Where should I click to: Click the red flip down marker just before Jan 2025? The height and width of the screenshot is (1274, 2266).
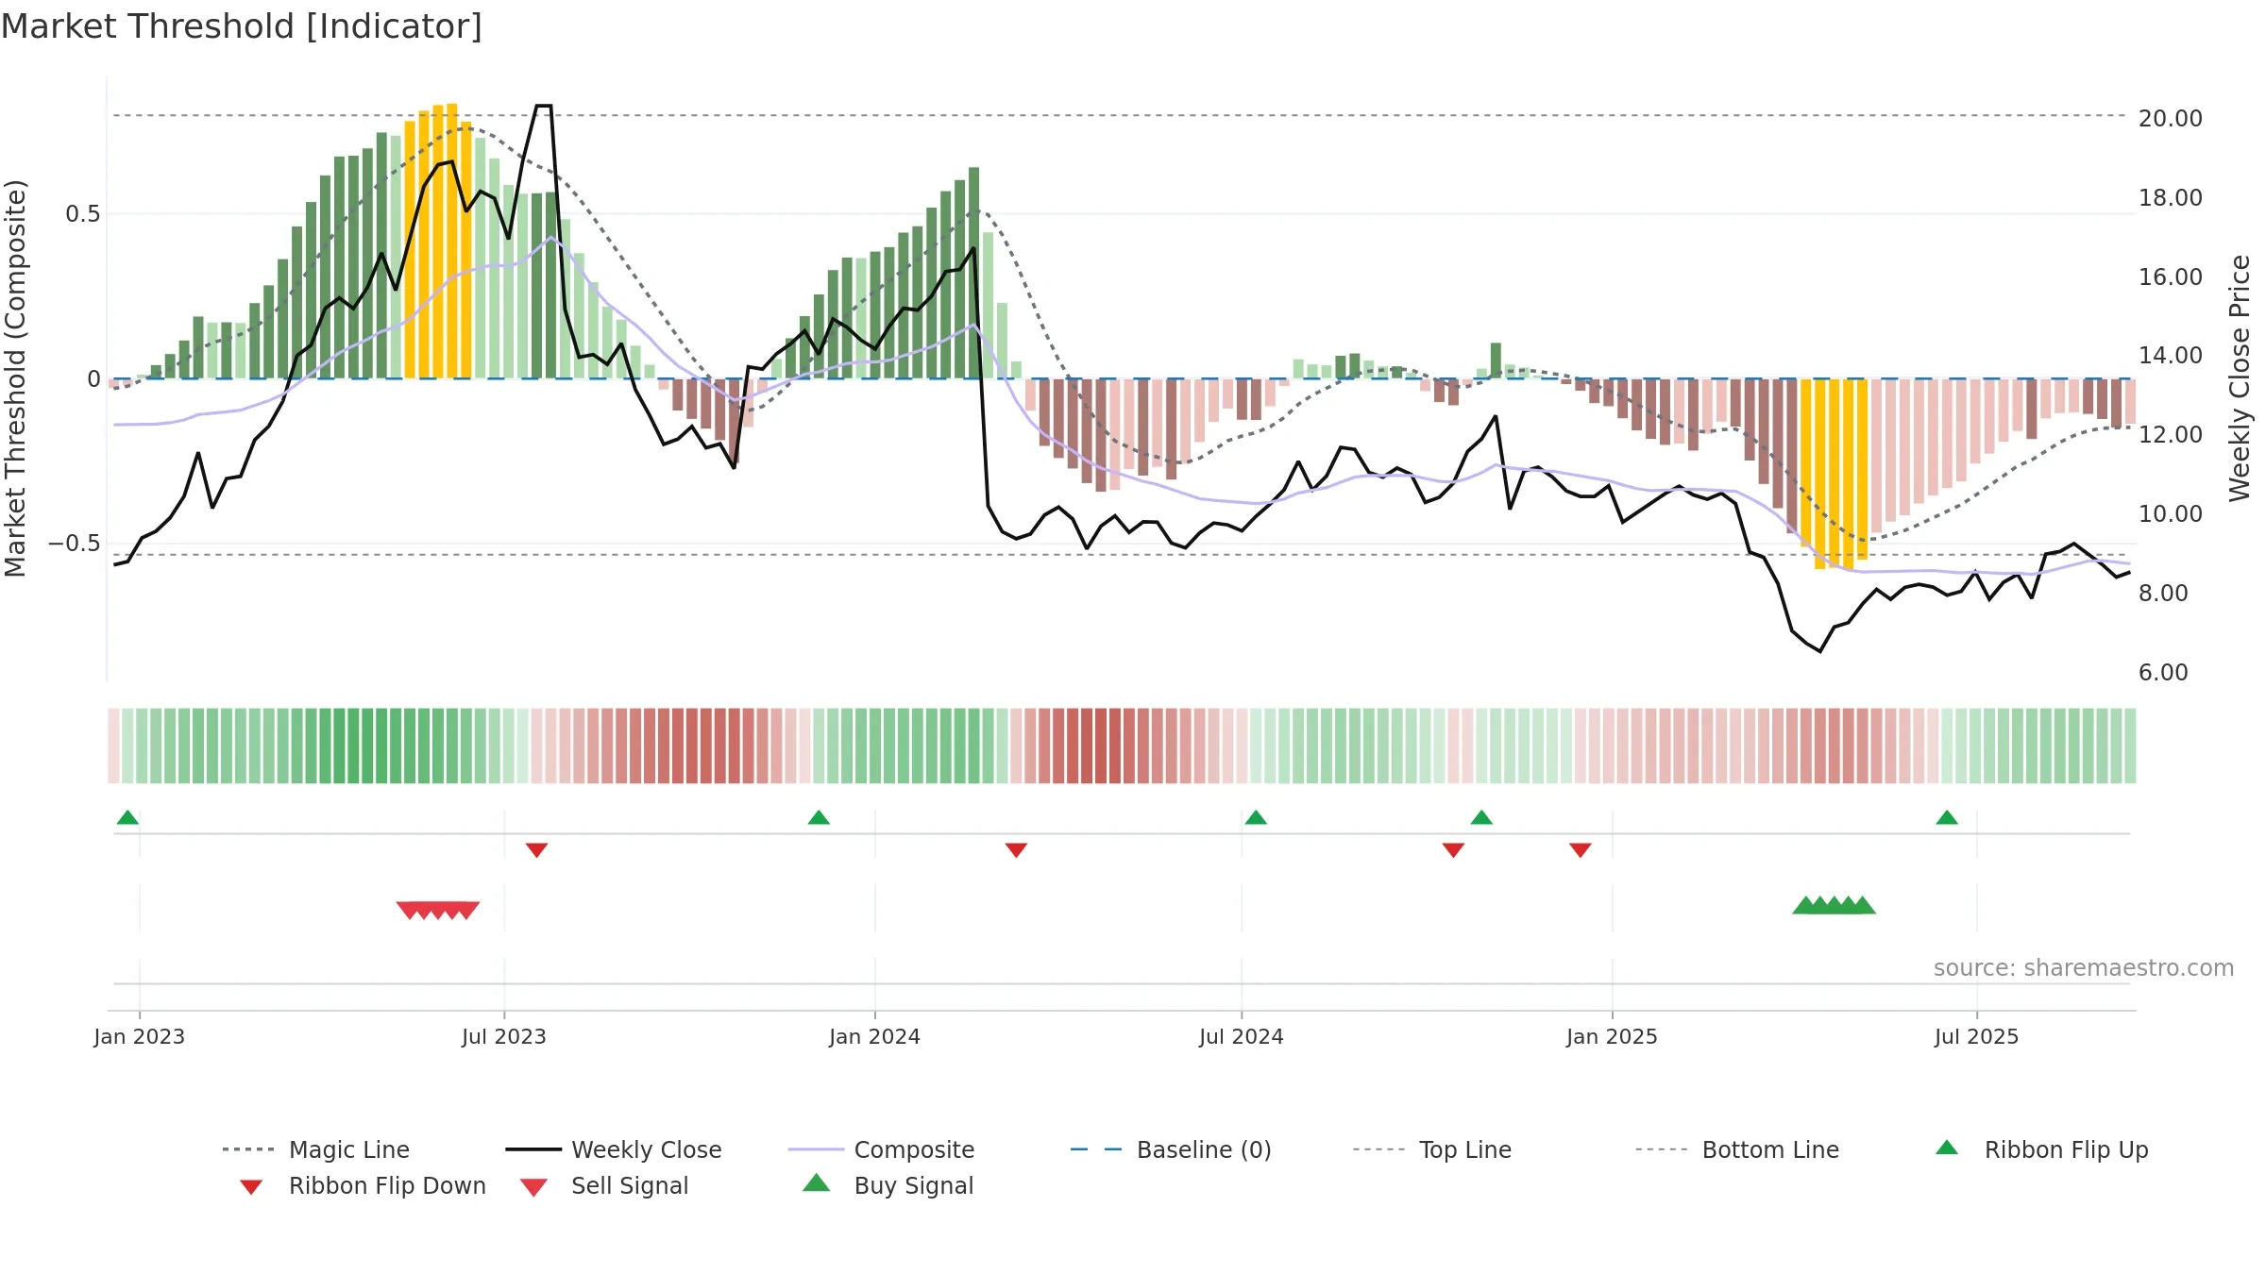click(1581, 850)
